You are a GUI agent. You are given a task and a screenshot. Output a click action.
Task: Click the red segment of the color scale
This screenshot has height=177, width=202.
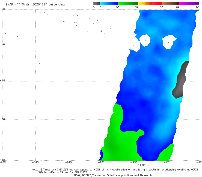(157, 3)
